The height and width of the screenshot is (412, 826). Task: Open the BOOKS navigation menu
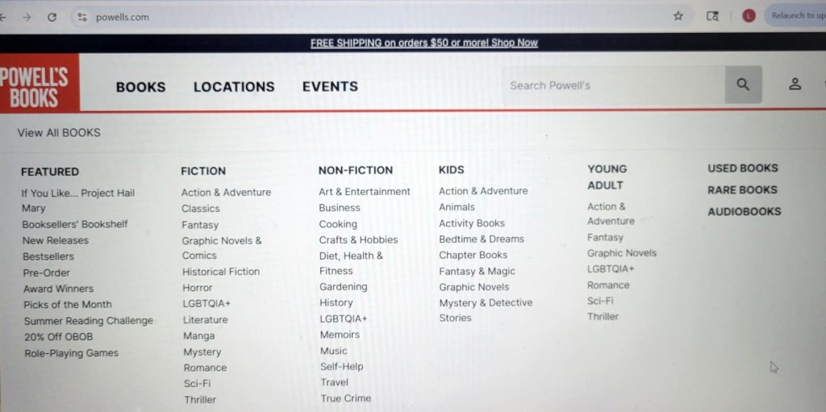pyautogui.click(x=140, y=87)
